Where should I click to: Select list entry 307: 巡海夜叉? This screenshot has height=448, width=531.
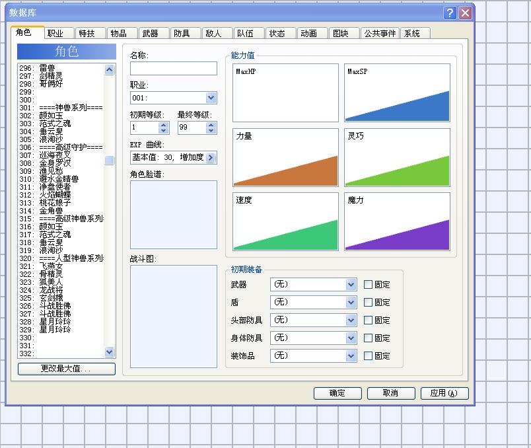coord(61,155)
